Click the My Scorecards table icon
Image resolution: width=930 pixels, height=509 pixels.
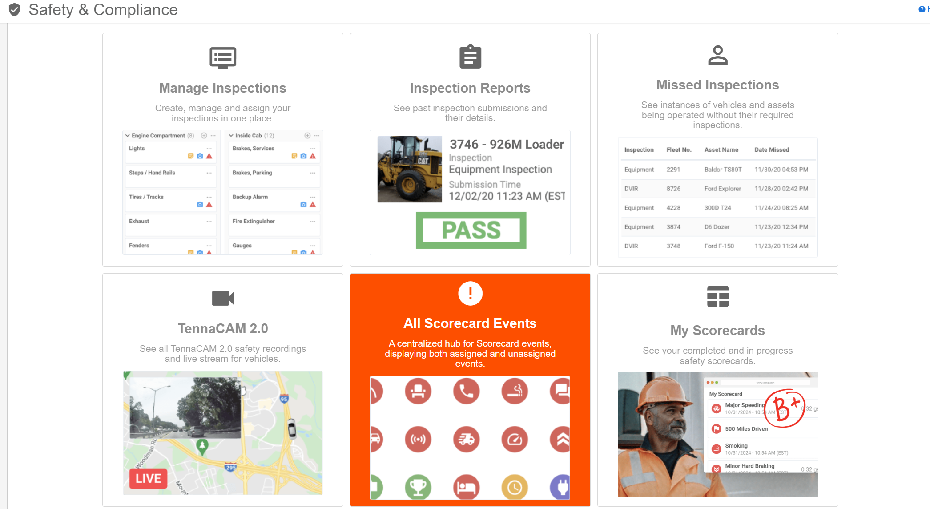coord(717,296)
